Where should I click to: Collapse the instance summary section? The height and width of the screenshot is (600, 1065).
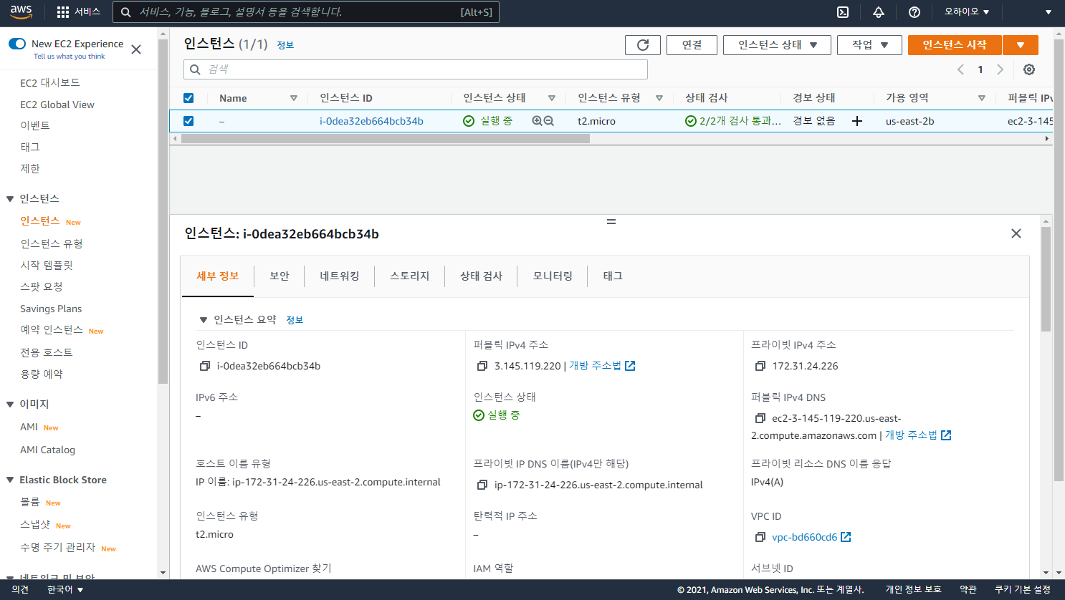pos(204,320)
